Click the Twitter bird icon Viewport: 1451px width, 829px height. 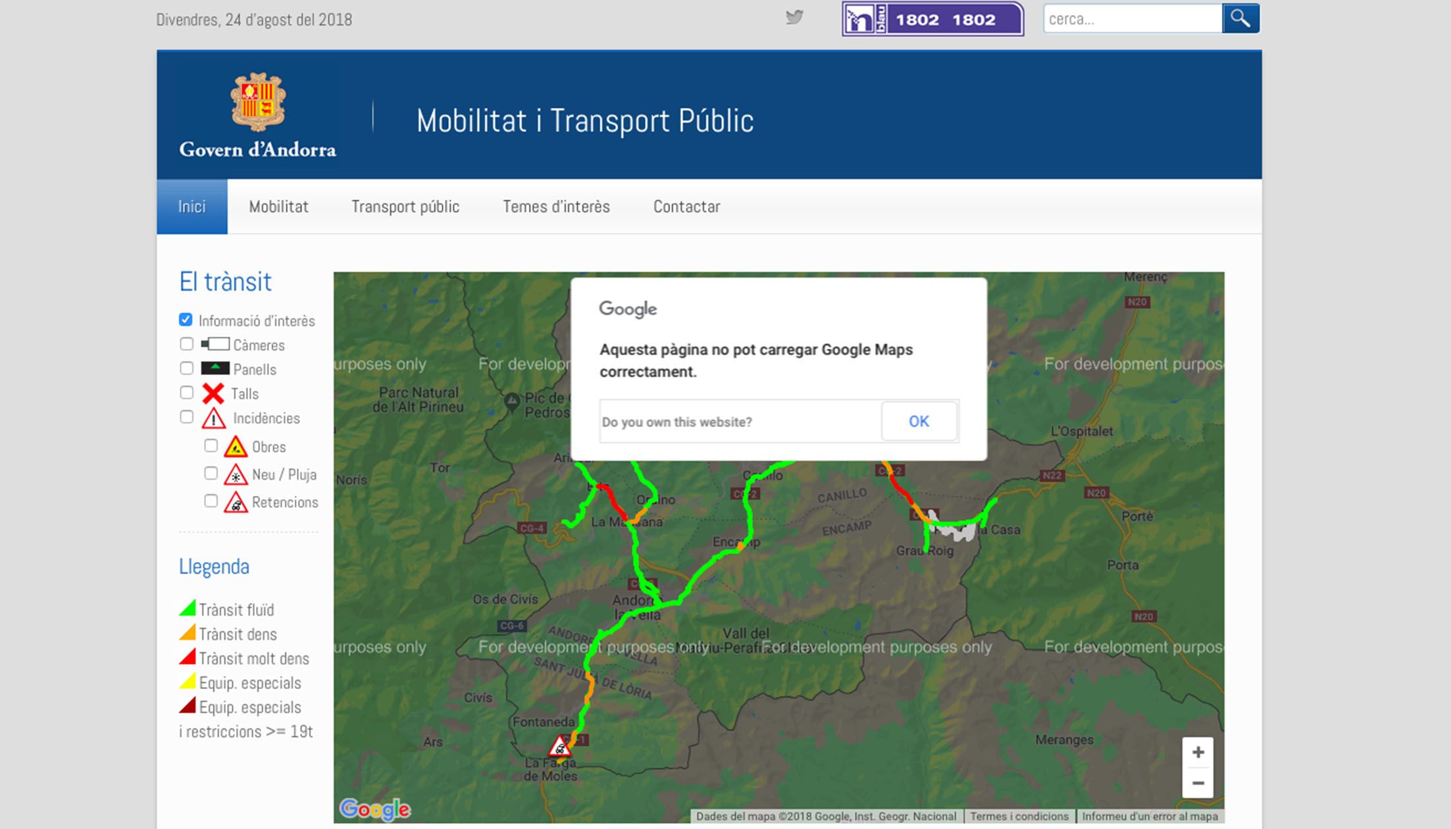click(x=794, y=17)
